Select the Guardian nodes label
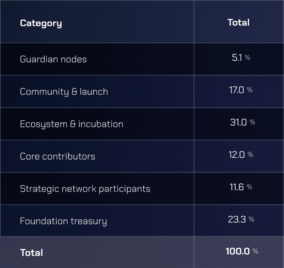 click(53, 59)
